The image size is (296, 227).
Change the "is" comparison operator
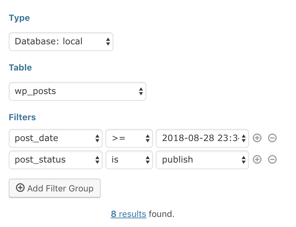point(129,160)
